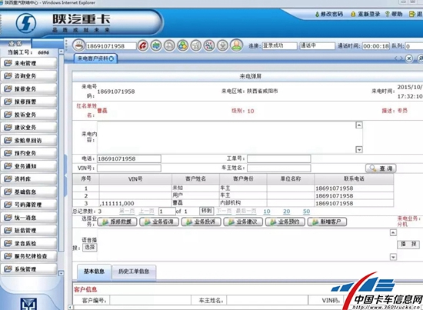Screen dimensions: 423x310
Task: Click the 转到 go-to-page button
Action: [x=206, y=211]
